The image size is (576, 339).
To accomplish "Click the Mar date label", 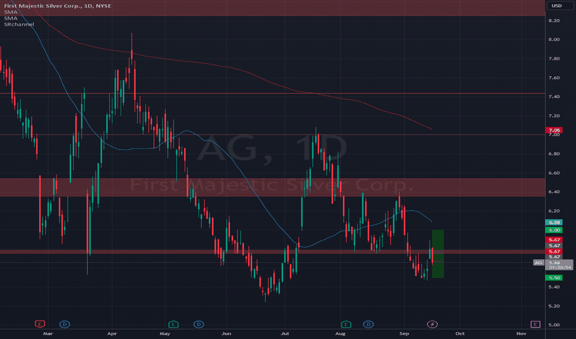I will click(48, 333).
